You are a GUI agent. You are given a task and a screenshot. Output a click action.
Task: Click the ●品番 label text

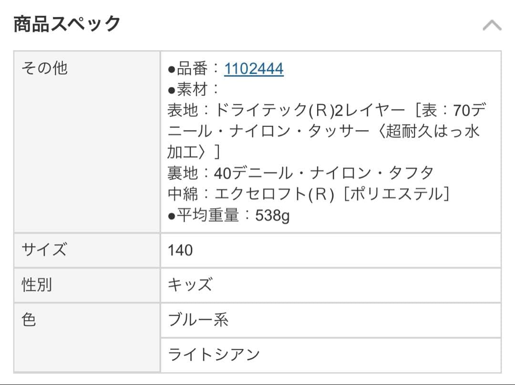[x=188, y=69]
